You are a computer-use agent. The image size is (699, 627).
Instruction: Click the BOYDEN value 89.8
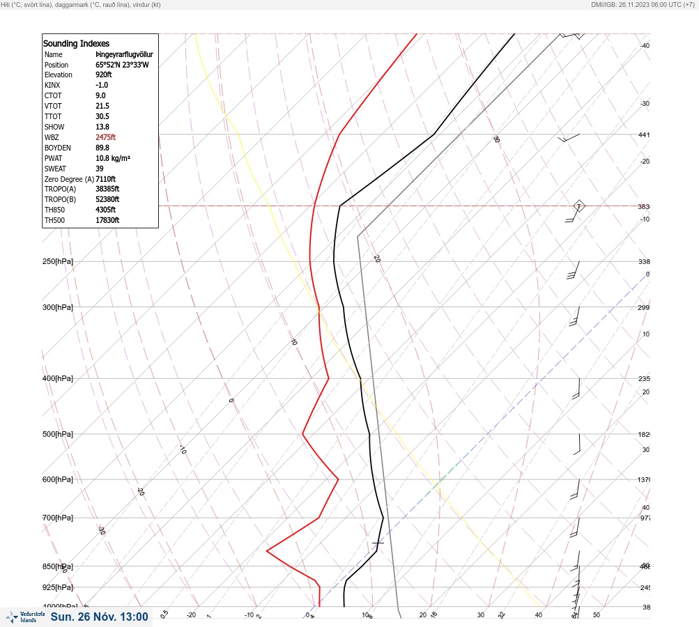coord(102,148)
